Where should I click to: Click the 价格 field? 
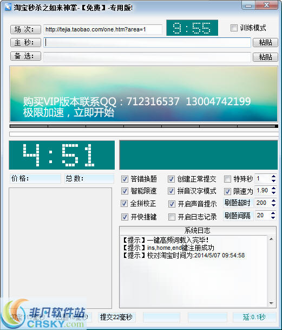pyautogui.click(x=35, y=178)
